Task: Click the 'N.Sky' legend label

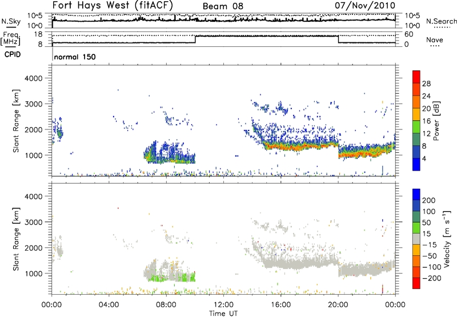Action: (11, 21)
